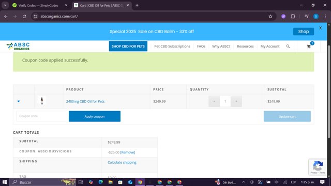Click the page vertical scrollbar

(x=329, y=92)
